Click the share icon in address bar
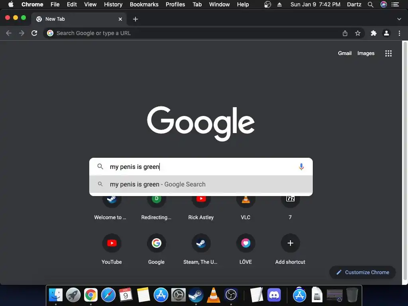The width and height of the screenshot is (408, 306). pyautogui.click(x=345, y=33)
